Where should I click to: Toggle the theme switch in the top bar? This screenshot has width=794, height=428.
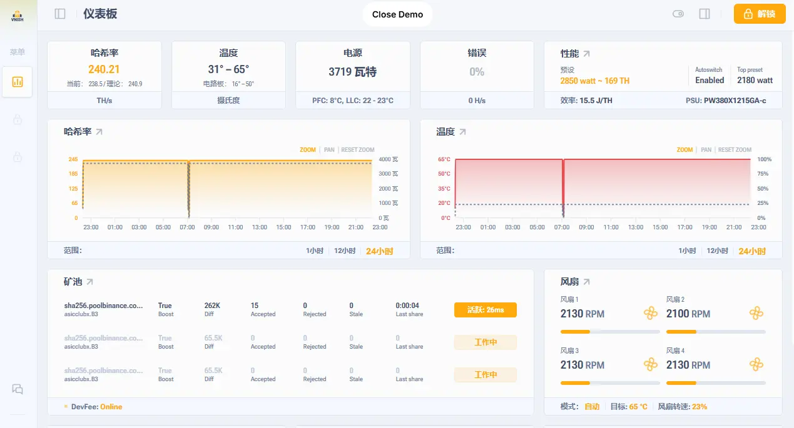pyautogui.click(x=678, y=14)
